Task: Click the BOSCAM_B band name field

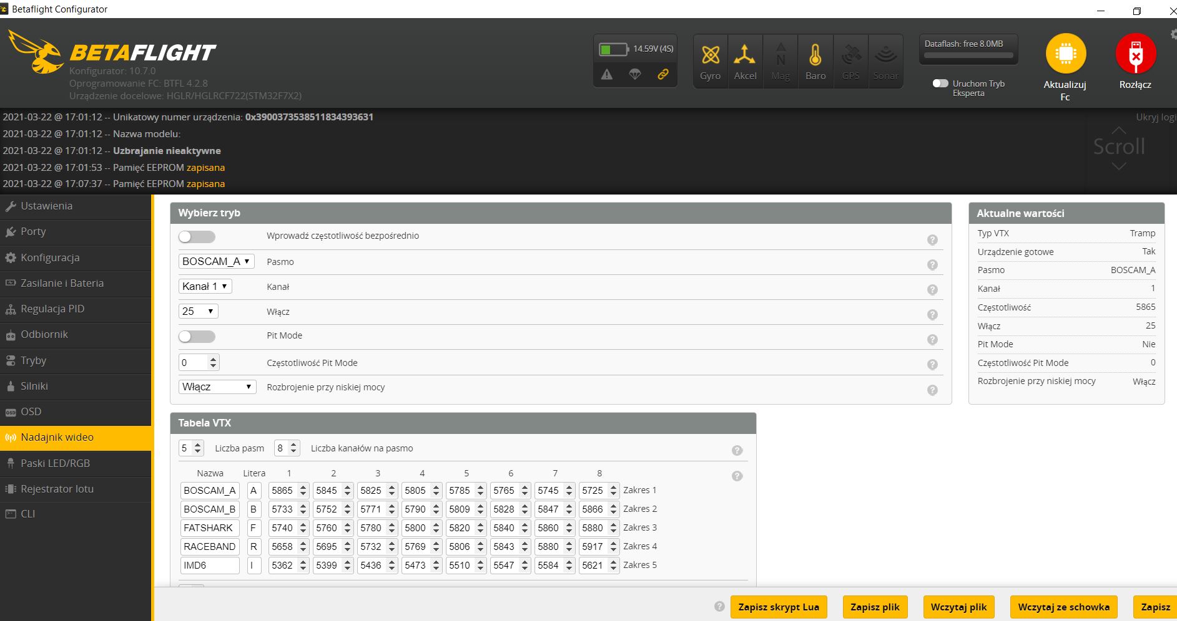Action: [x=210, y=509]
